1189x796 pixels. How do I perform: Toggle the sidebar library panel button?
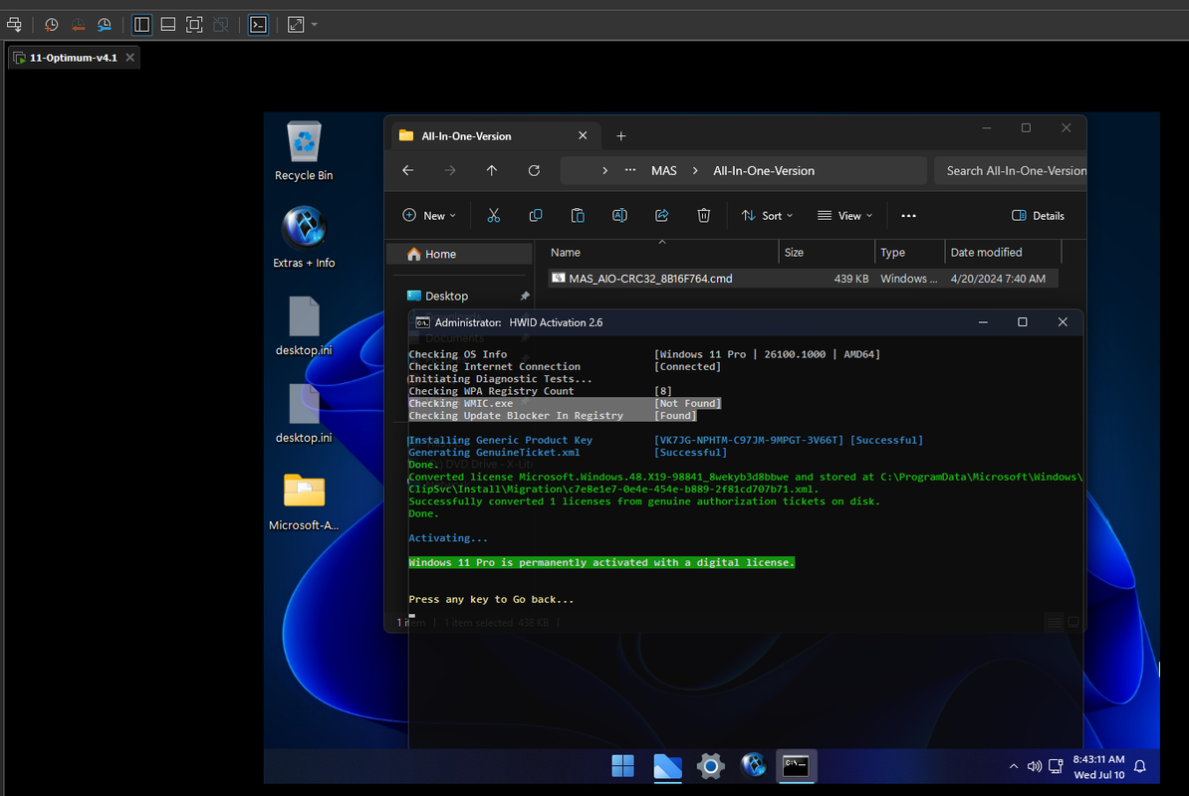[x=141, y=24]
